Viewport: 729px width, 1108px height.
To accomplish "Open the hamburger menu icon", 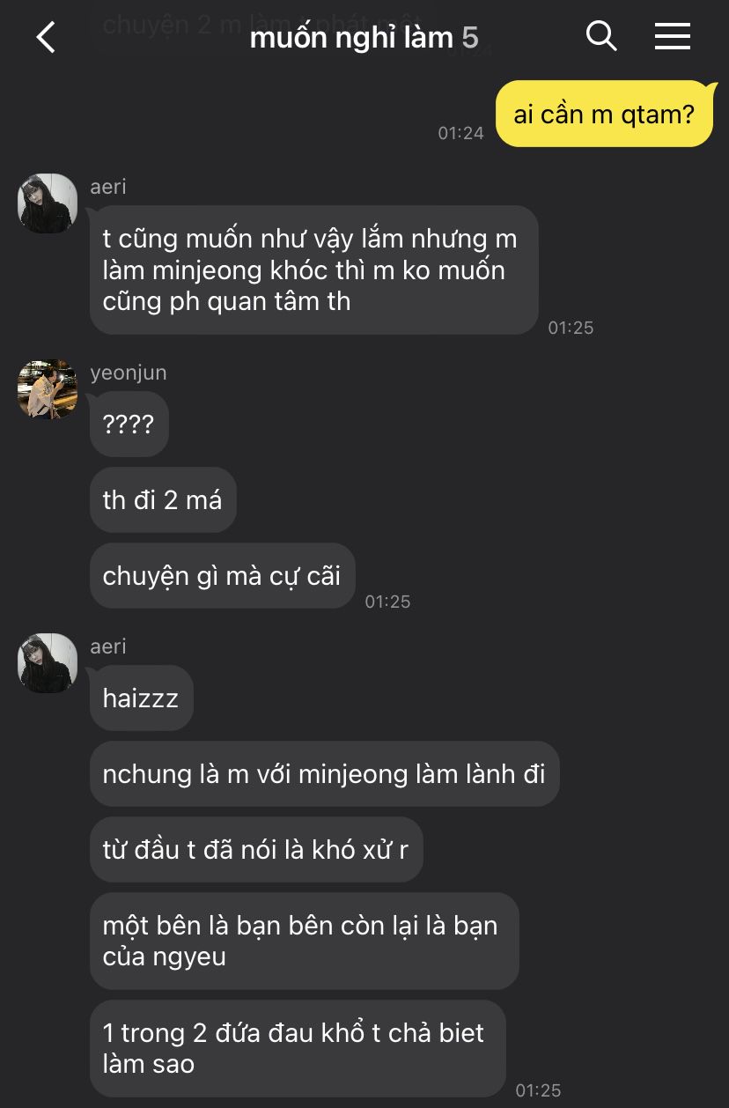I will [x=673, y=36].
